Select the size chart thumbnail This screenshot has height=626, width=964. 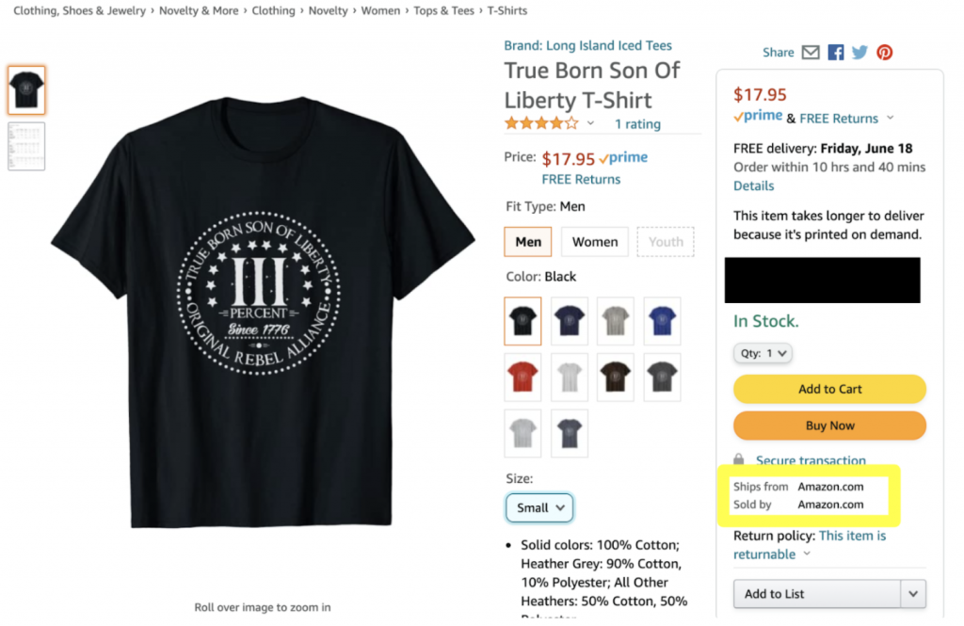pyautogui.click(x=26, y=147)
